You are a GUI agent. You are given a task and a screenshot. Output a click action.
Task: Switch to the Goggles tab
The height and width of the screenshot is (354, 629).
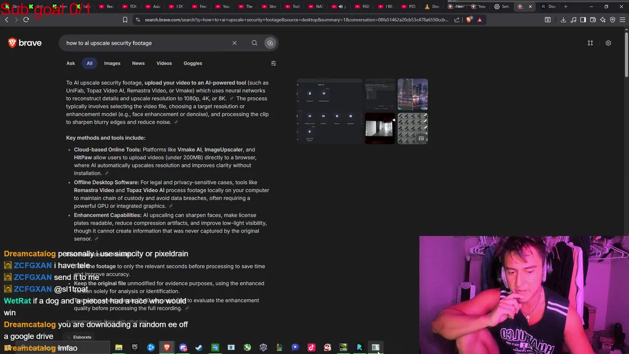click(193, 63)
